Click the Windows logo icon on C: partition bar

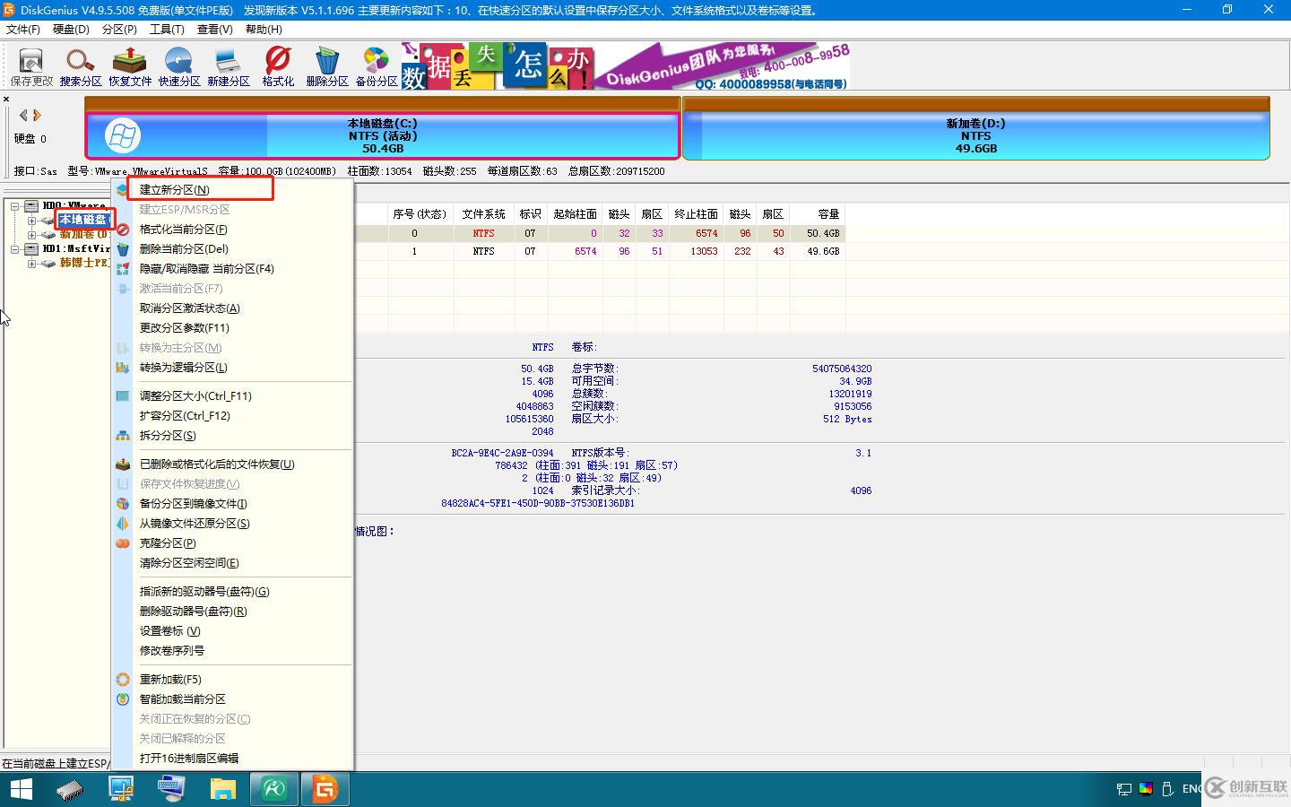pyautogui.click(x=122, y=135)
